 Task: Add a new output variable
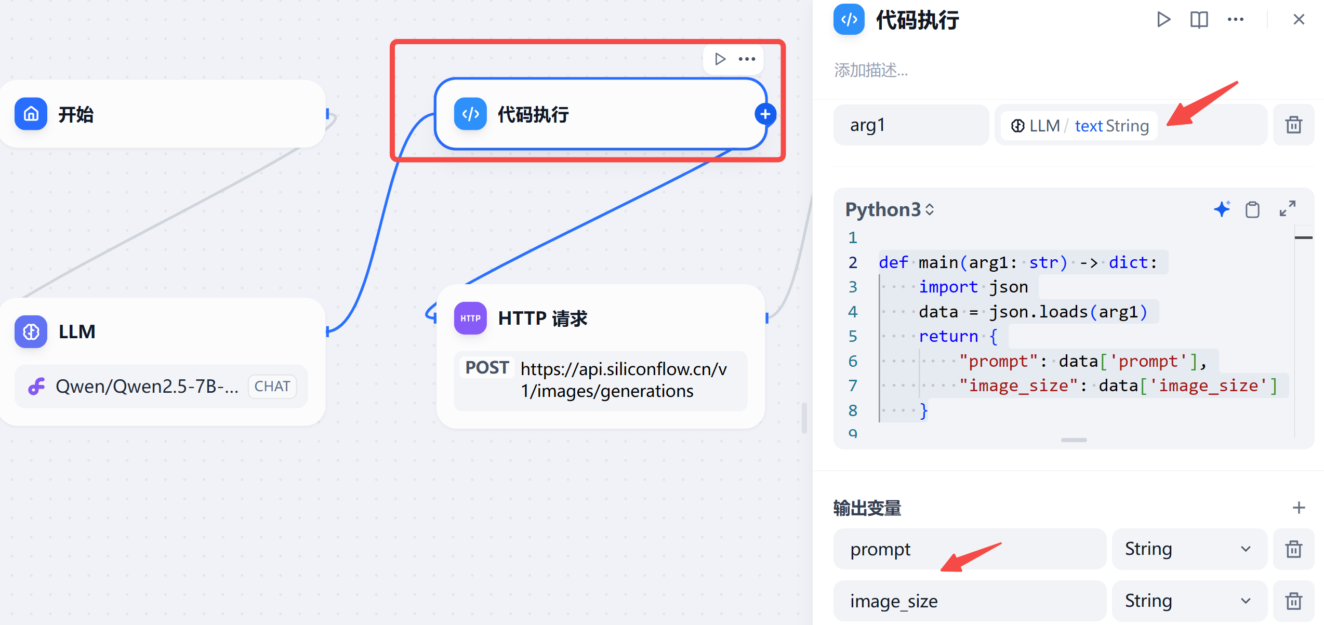(x=1299, y=508)
